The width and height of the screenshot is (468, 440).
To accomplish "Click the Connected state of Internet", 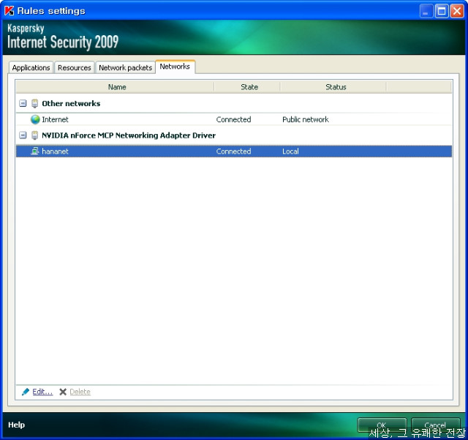I will (233, 119).
